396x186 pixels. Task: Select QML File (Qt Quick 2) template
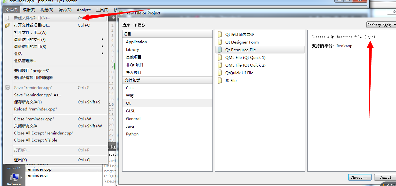[x=260, y=65]
